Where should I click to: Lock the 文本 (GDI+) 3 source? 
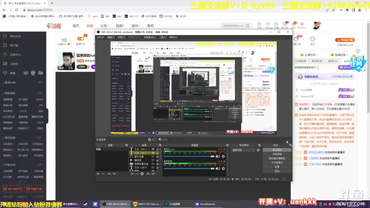[157, 149]
